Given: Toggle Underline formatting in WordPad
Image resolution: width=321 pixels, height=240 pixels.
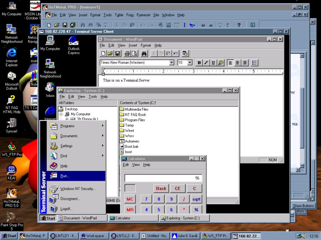Looking at the screenshot, I should [x=213, y=63].
